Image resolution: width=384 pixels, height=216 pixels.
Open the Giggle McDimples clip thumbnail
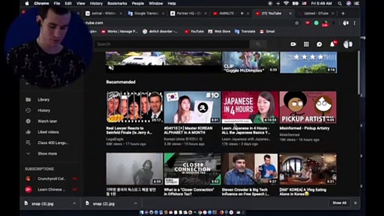(x=250, y=62)
